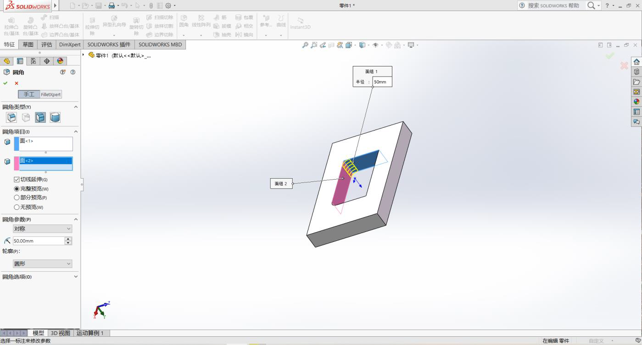The image size is (642, 345).
Task: Open the fillet help question mark icon
Action: pyautogui.click(x=73, y=72)
